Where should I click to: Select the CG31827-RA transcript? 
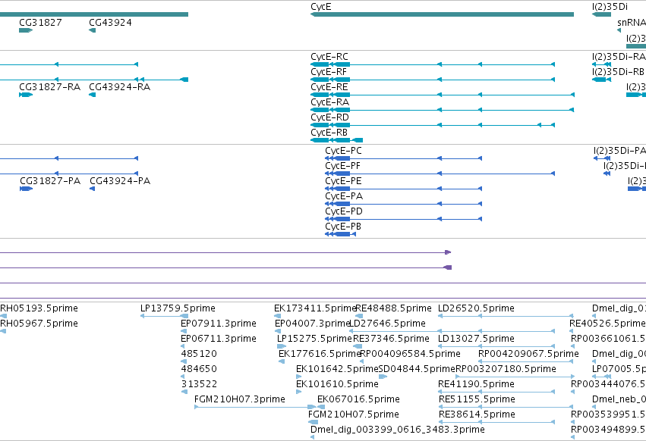click(x=26, y=95)
